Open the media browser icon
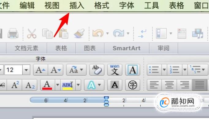209x119 pixels. coord(198,33)
